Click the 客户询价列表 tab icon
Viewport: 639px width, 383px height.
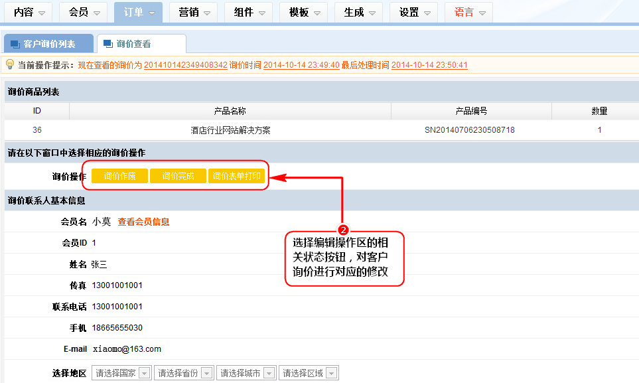[x=15, y=44]
